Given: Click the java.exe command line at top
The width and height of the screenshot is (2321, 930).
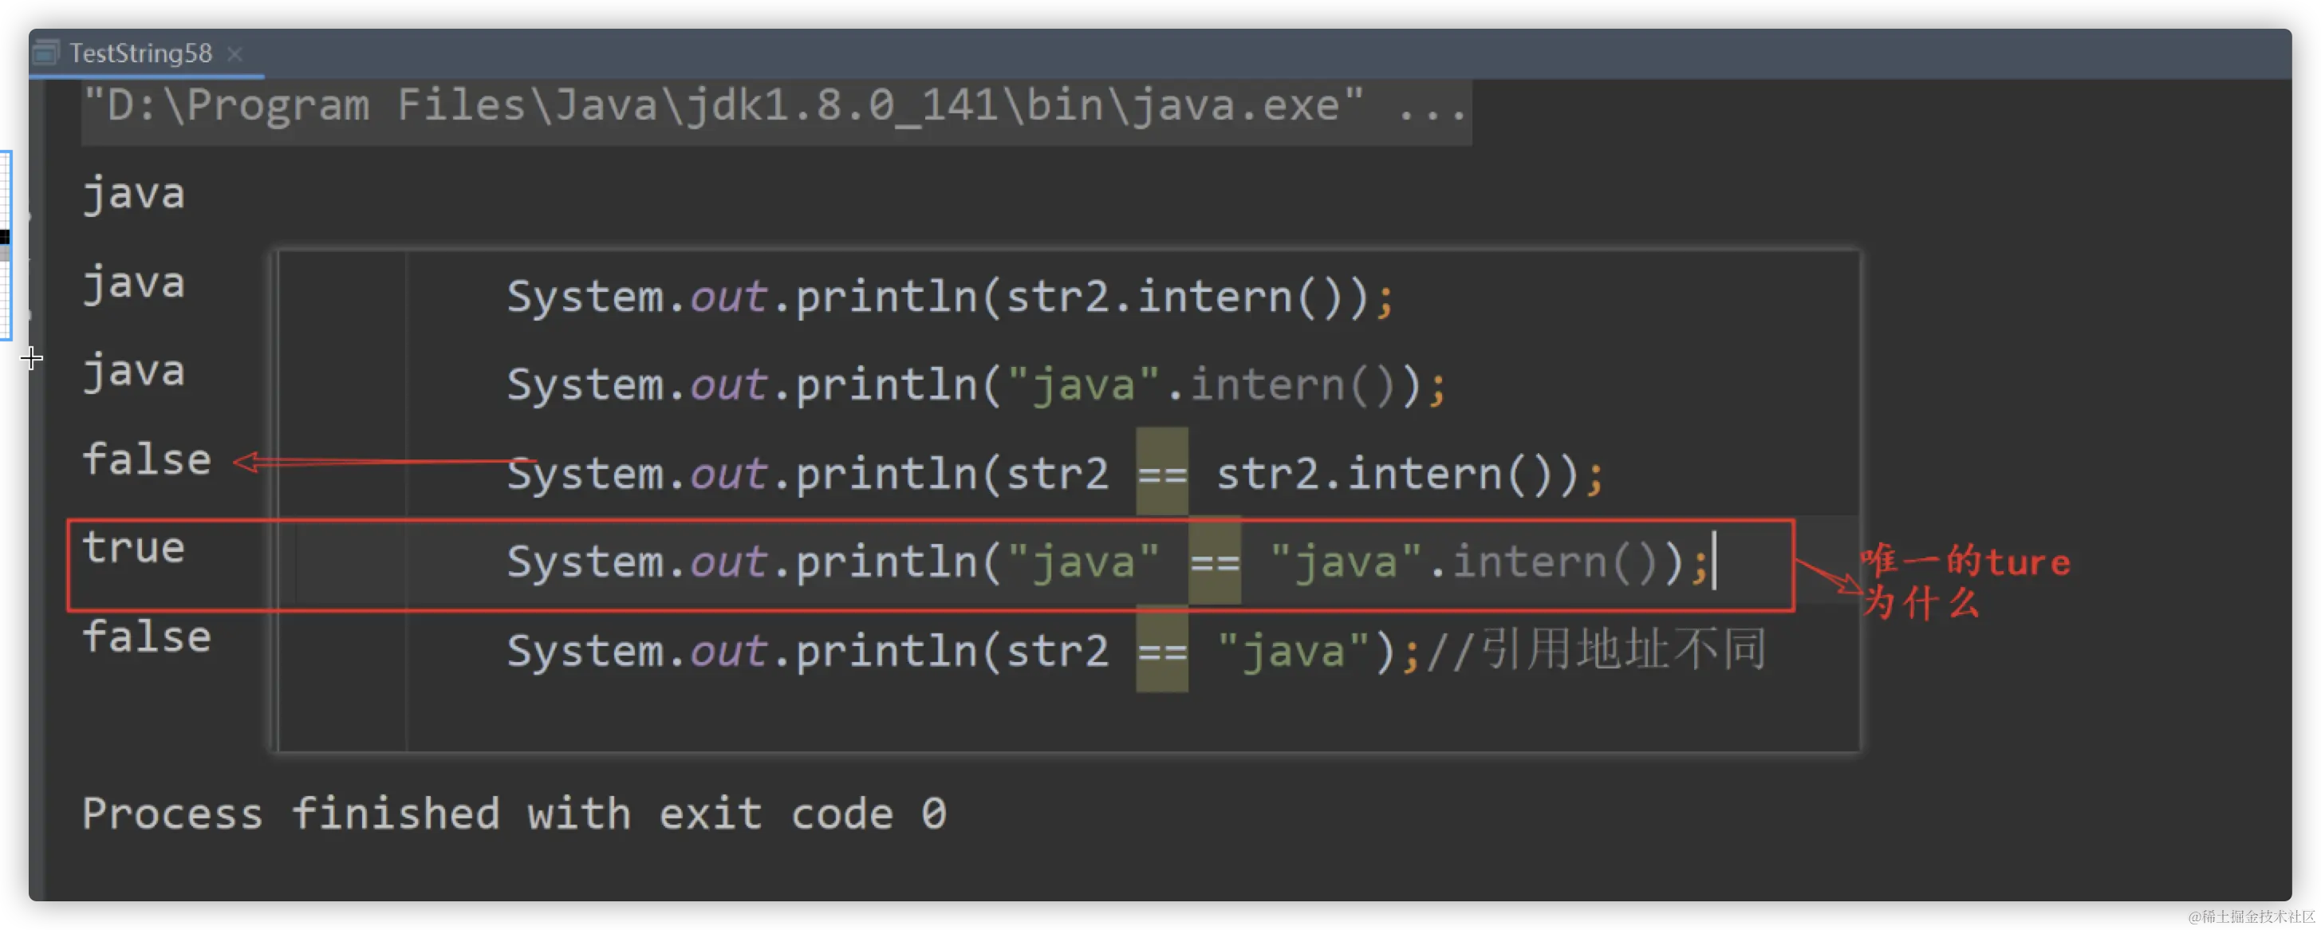Looking at the screenshot, I should tap(775, 106).
